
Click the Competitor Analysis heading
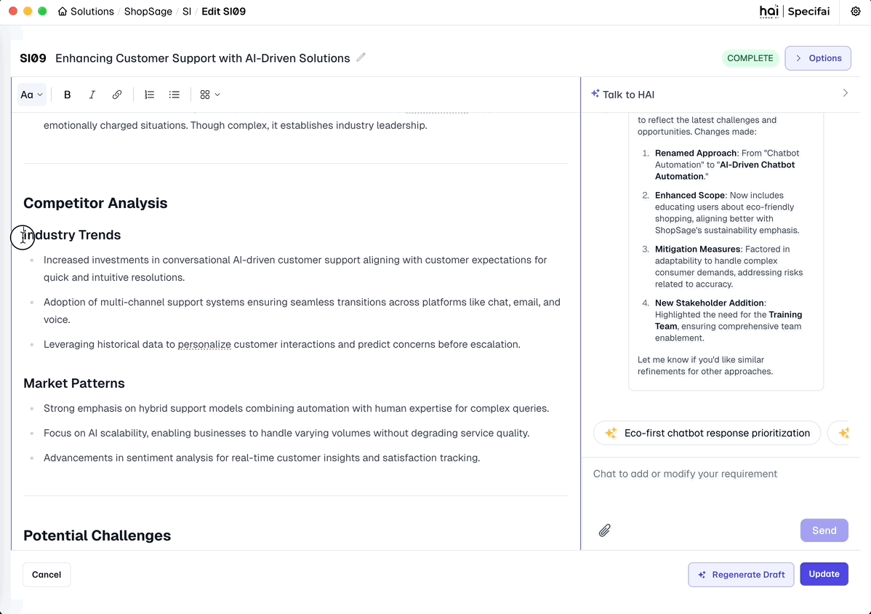coord(95,203)
